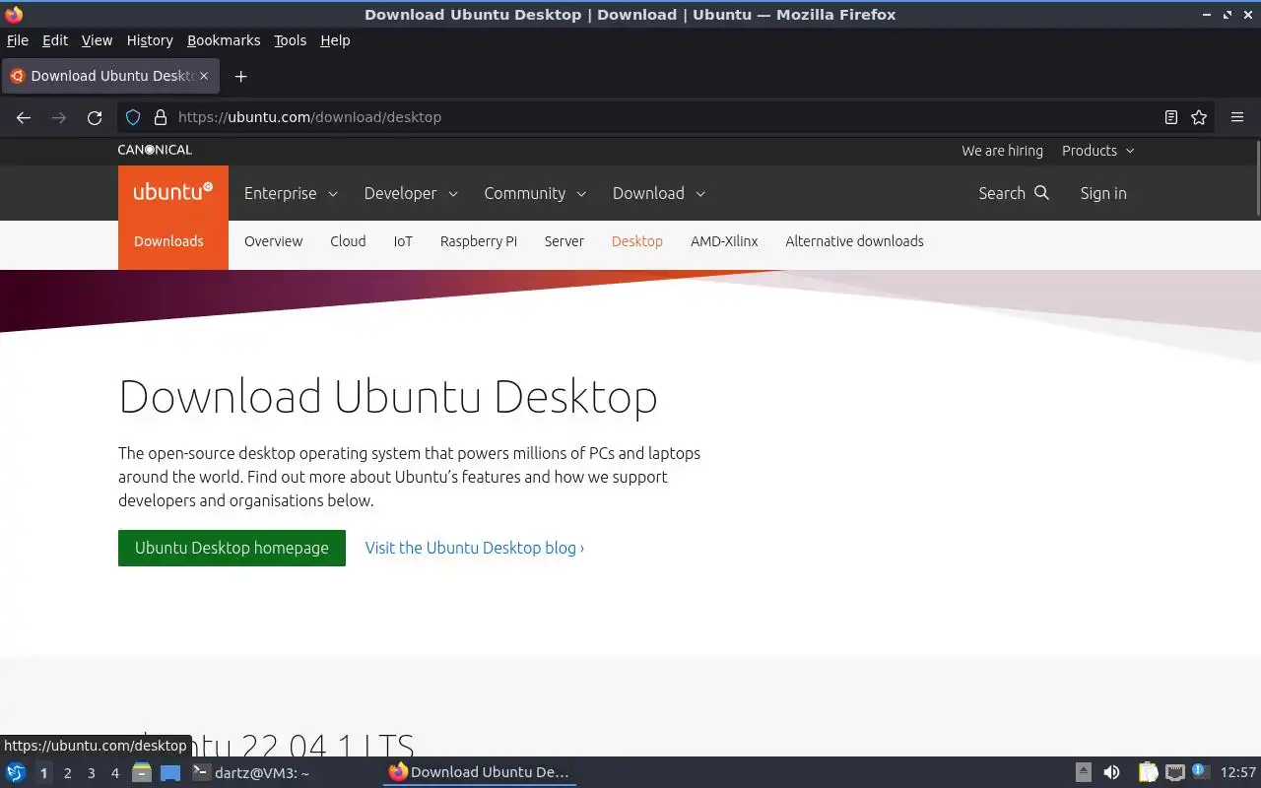Switch to workspace 2
Image resolution: width=1261 pixels, height=788 pixels.
[x=67, y=773]
